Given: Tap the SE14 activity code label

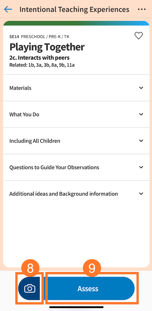Looking at the screenshot, I should [14, 37].
